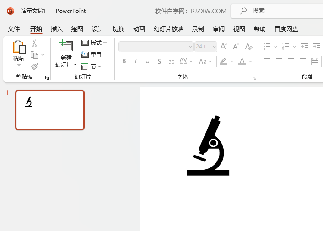
Task: Open the clipboard pane launcher
Action: click(x=47, y=78)
